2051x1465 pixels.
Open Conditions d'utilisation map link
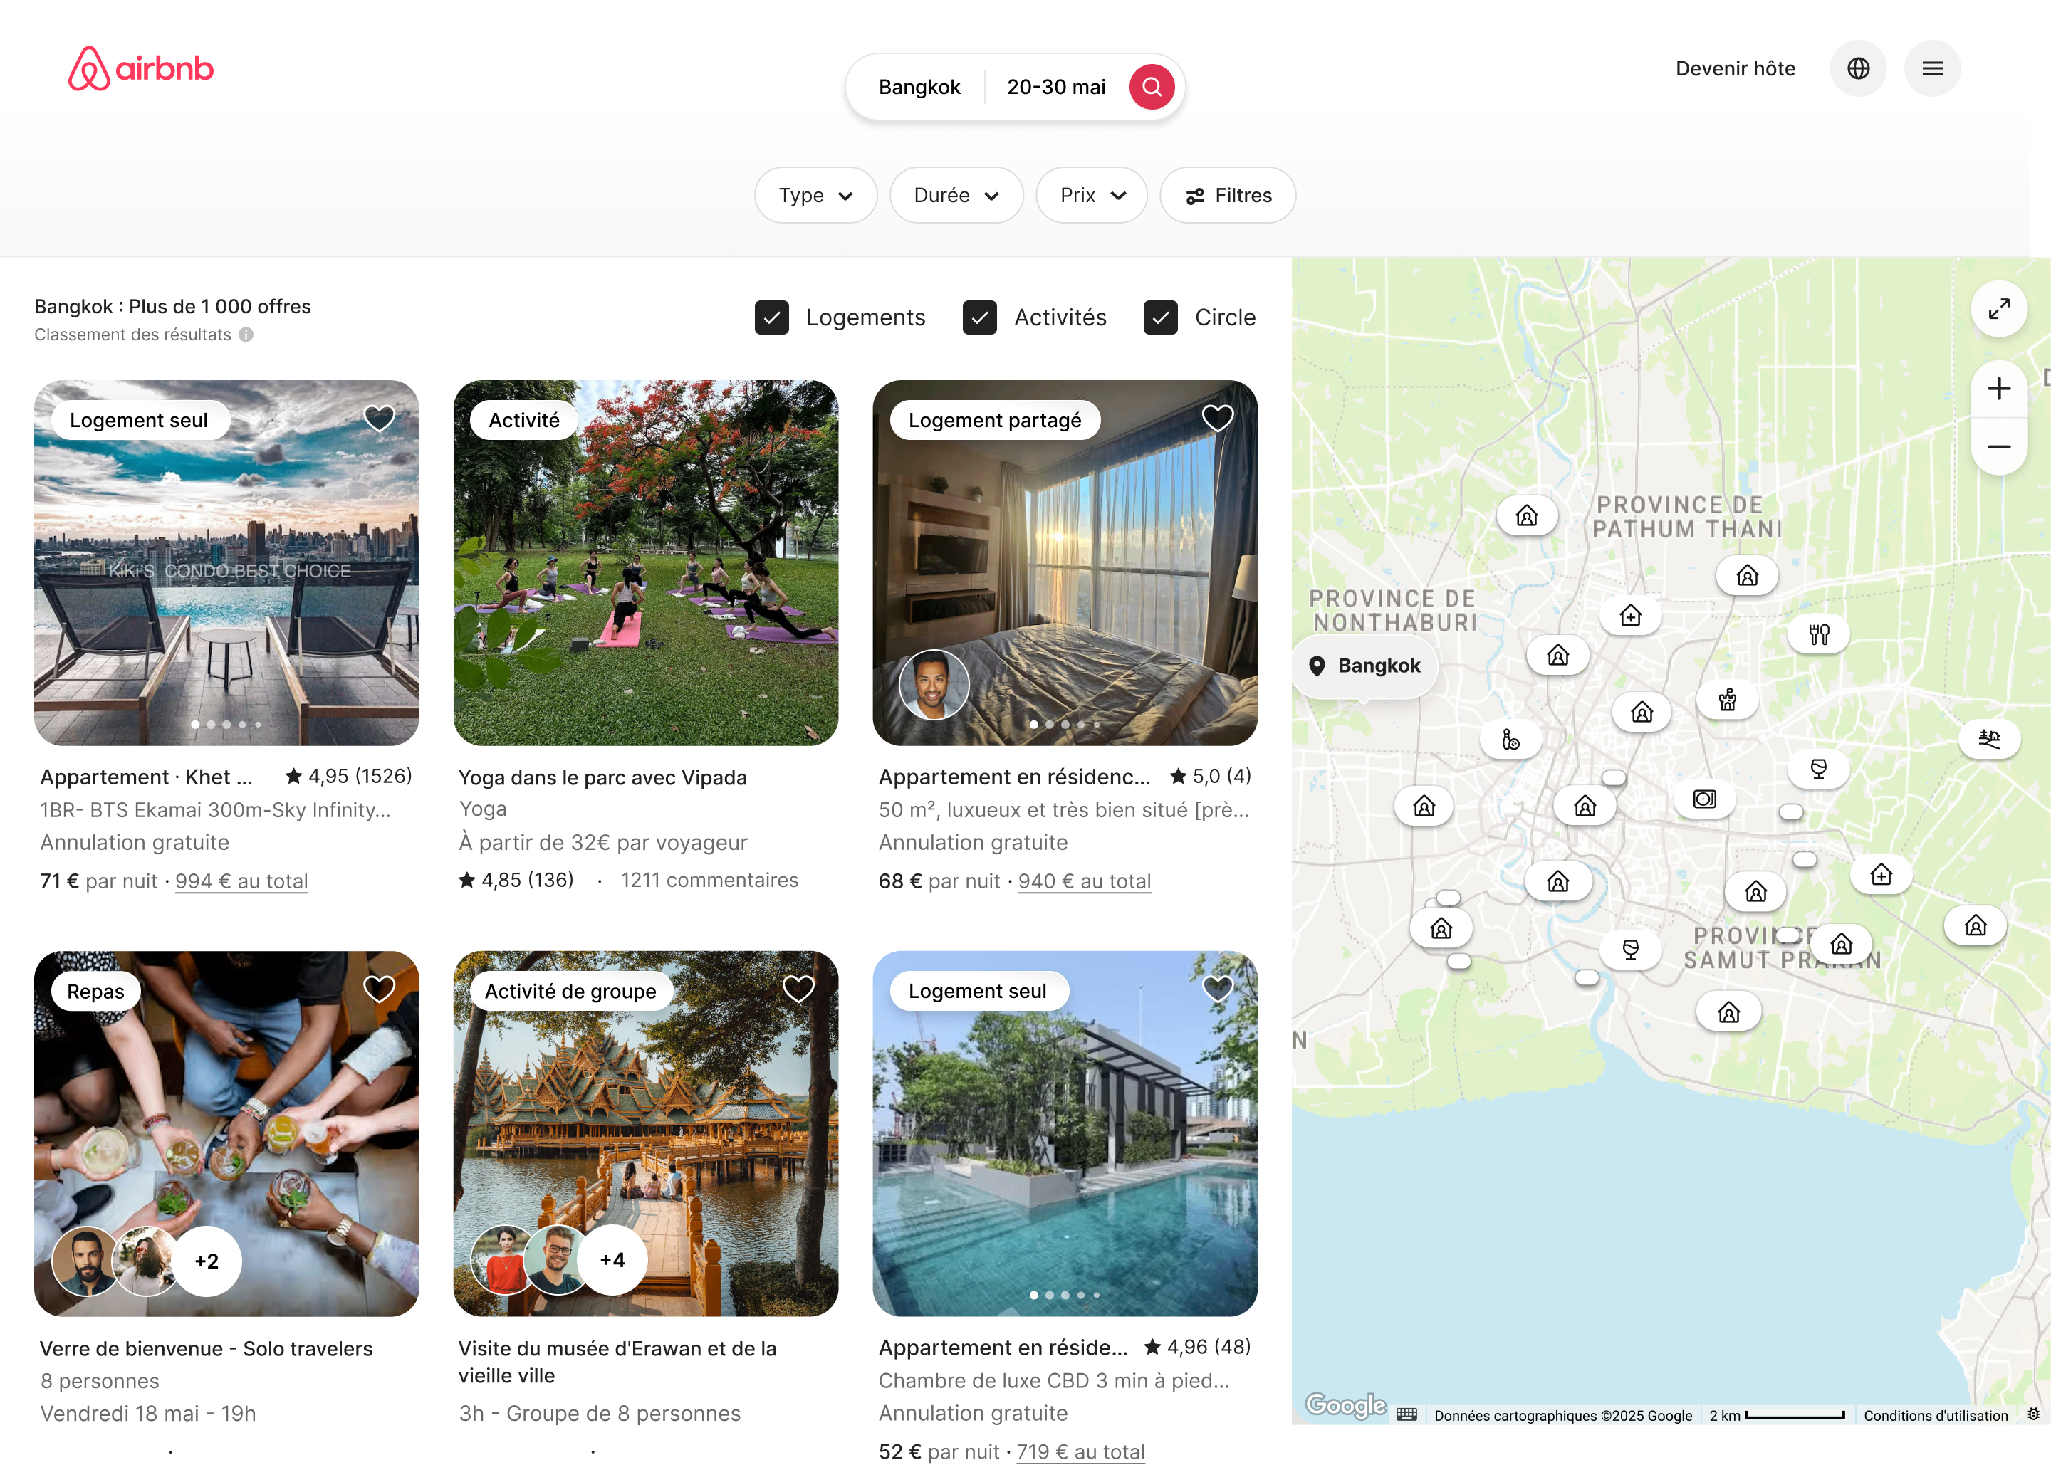[1936, 1415]
